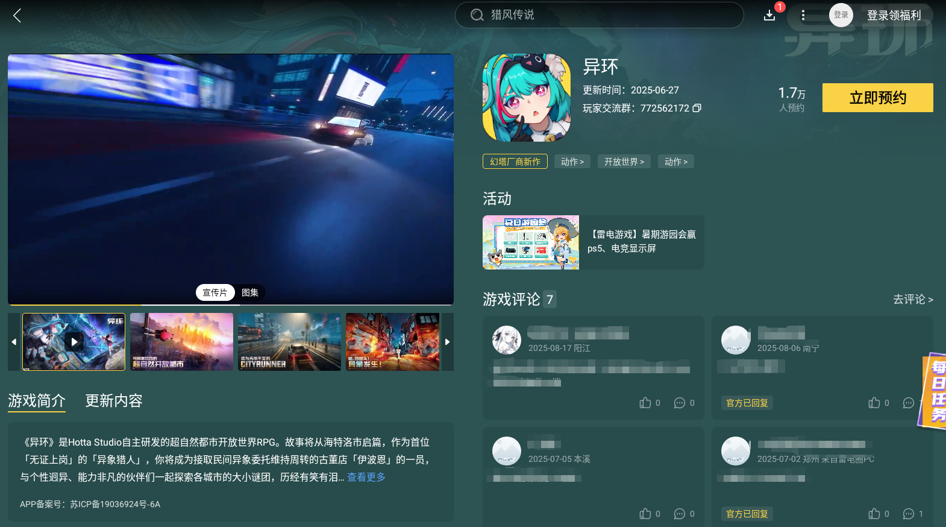
Task: Click 登录领福利 in the top bar
Action: coord(894,15)
